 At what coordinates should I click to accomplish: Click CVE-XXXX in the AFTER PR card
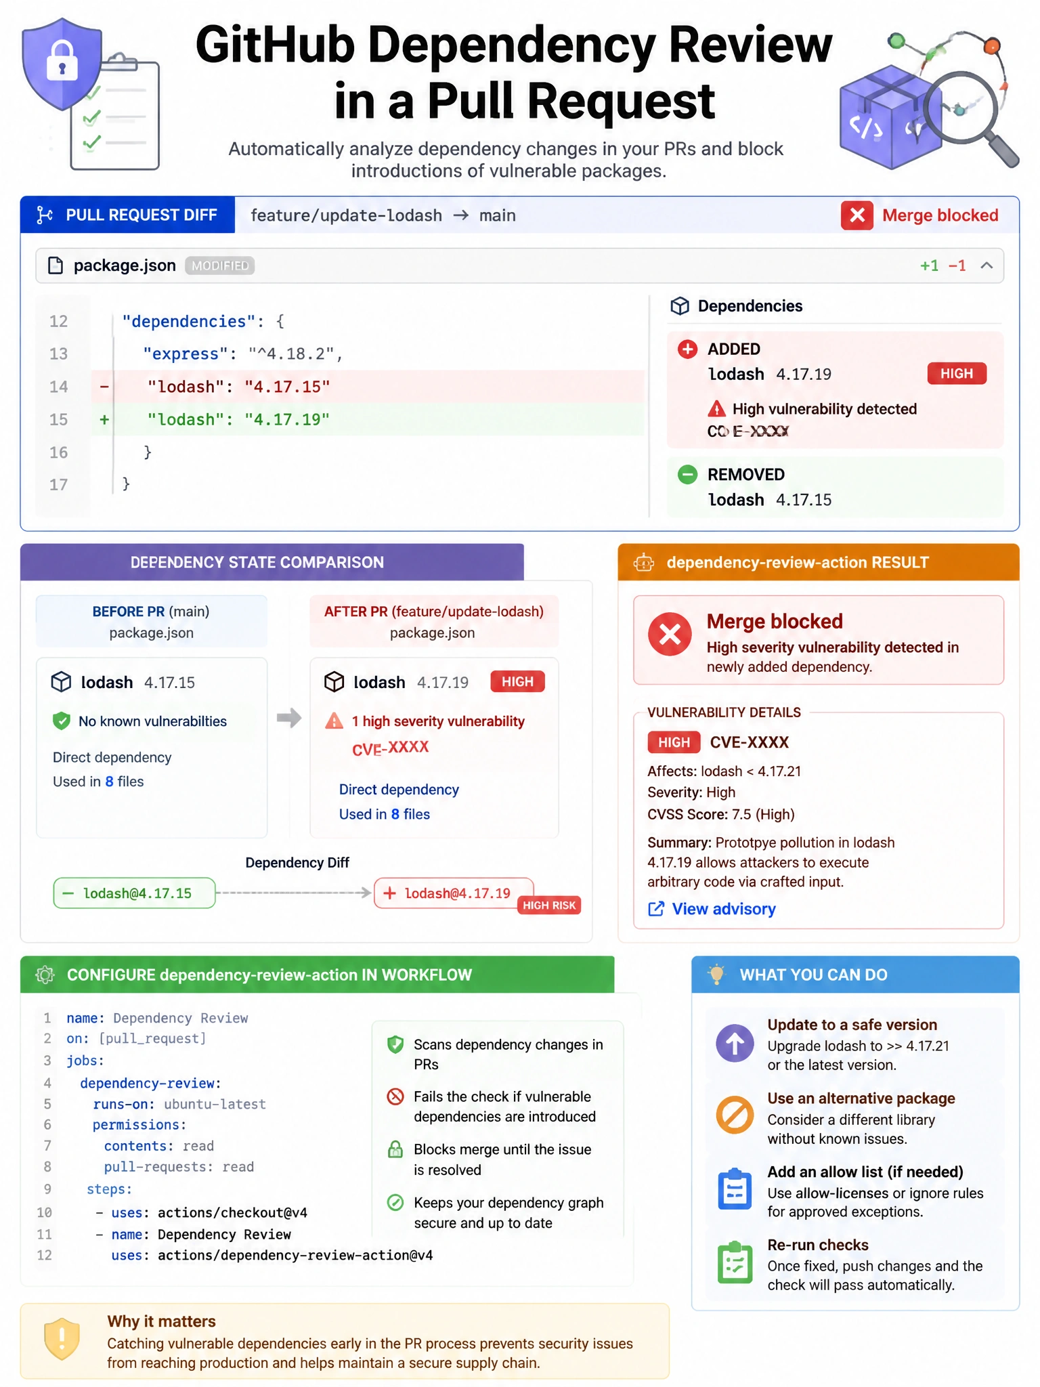[x=391, y=748]
